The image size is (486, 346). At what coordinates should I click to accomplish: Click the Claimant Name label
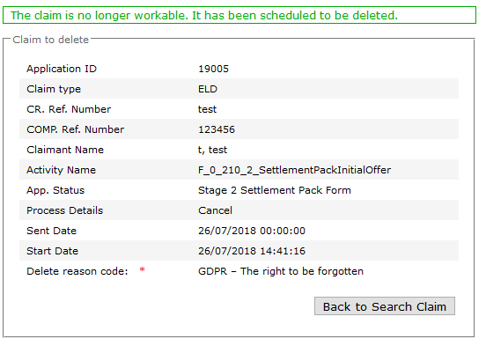65,150
